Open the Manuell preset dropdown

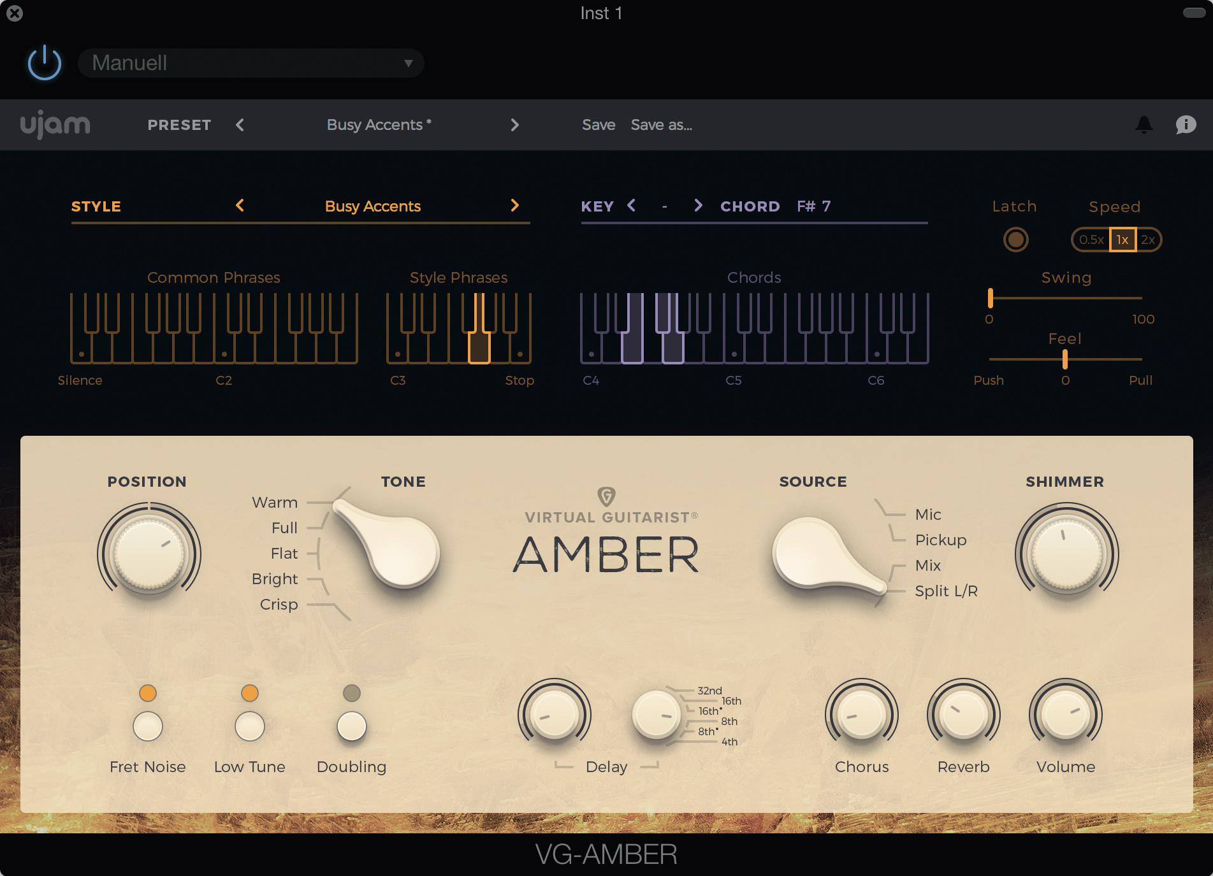(251, 63)
